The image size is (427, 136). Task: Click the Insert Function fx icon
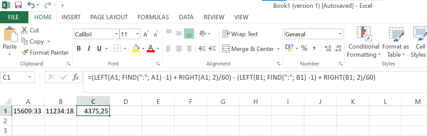click(x=76, y=77)
